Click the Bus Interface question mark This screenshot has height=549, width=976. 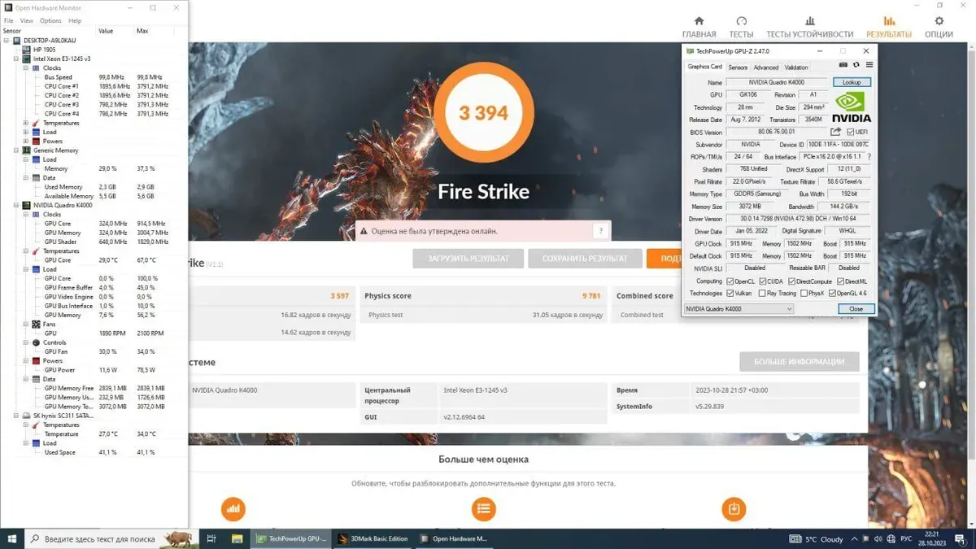[869, 156]
